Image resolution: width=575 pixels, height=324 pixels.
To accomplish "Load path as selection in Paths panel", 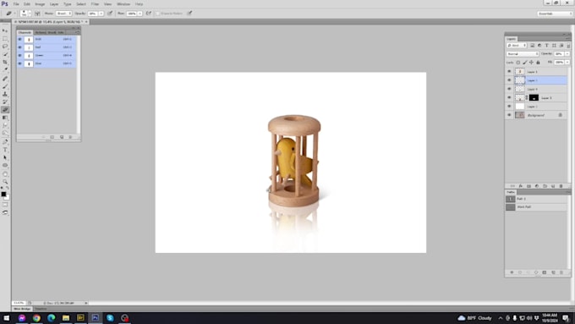I will 528,272.
